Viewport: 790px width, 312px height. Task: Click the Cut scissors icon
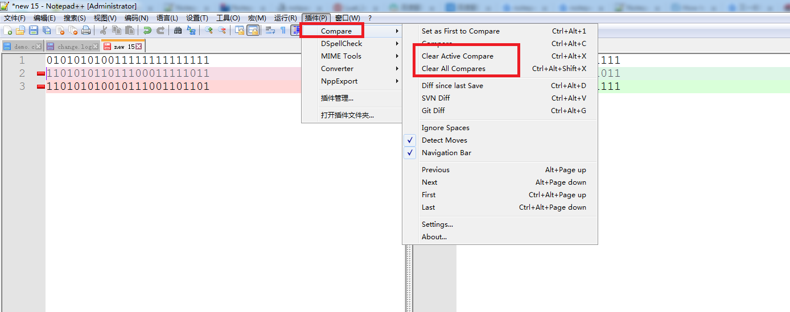(103, 30)
